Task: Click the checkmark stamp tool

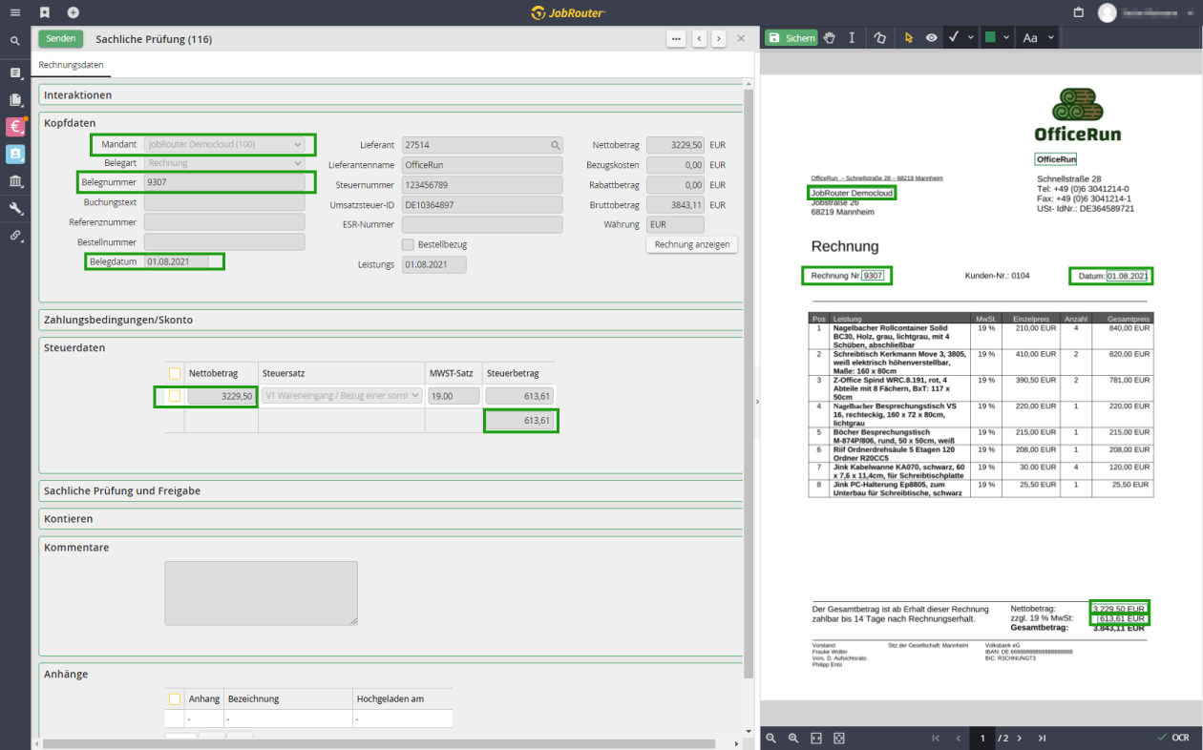Action: click(954, 37)
